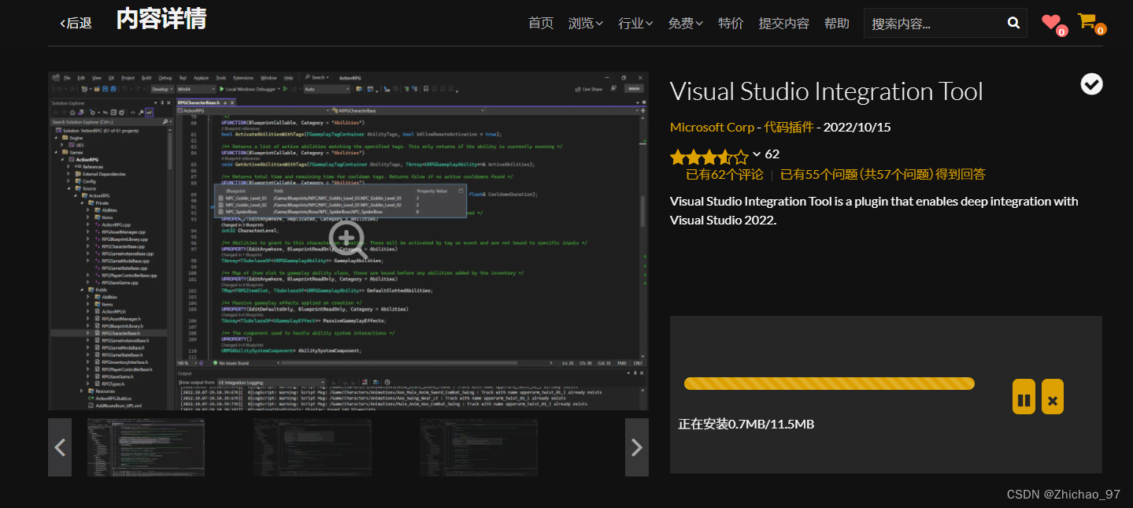Image resolution: width=1133 pixels, height=508 pixels.
Task: Click the zoom-in magnifier on preview image
Action: pyautogui.click(x=346, y=237)
